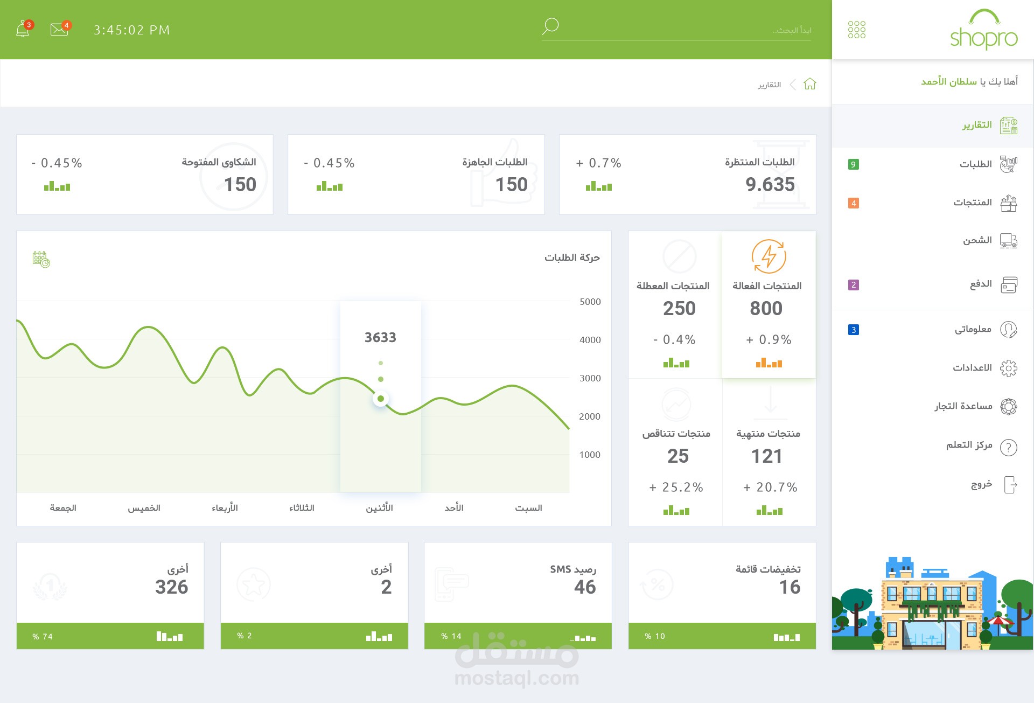This screenshot has height=703, width=1034.
Task: Open the notifications bell with badge 3
Action: pyautogui.click(x=23, y=29)
